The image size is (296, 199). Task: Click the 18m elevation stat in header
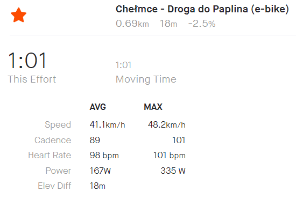click(168, 24)
